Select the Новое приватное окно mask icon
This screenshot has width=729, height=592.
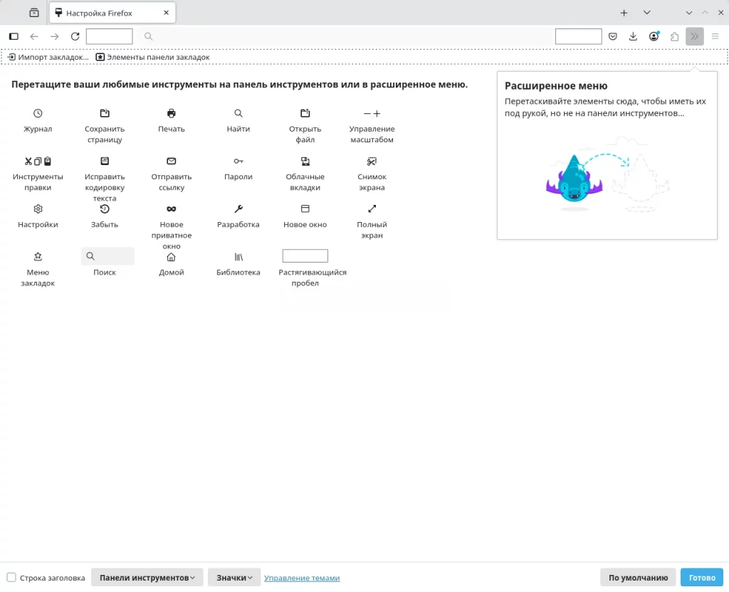(171, 209)
